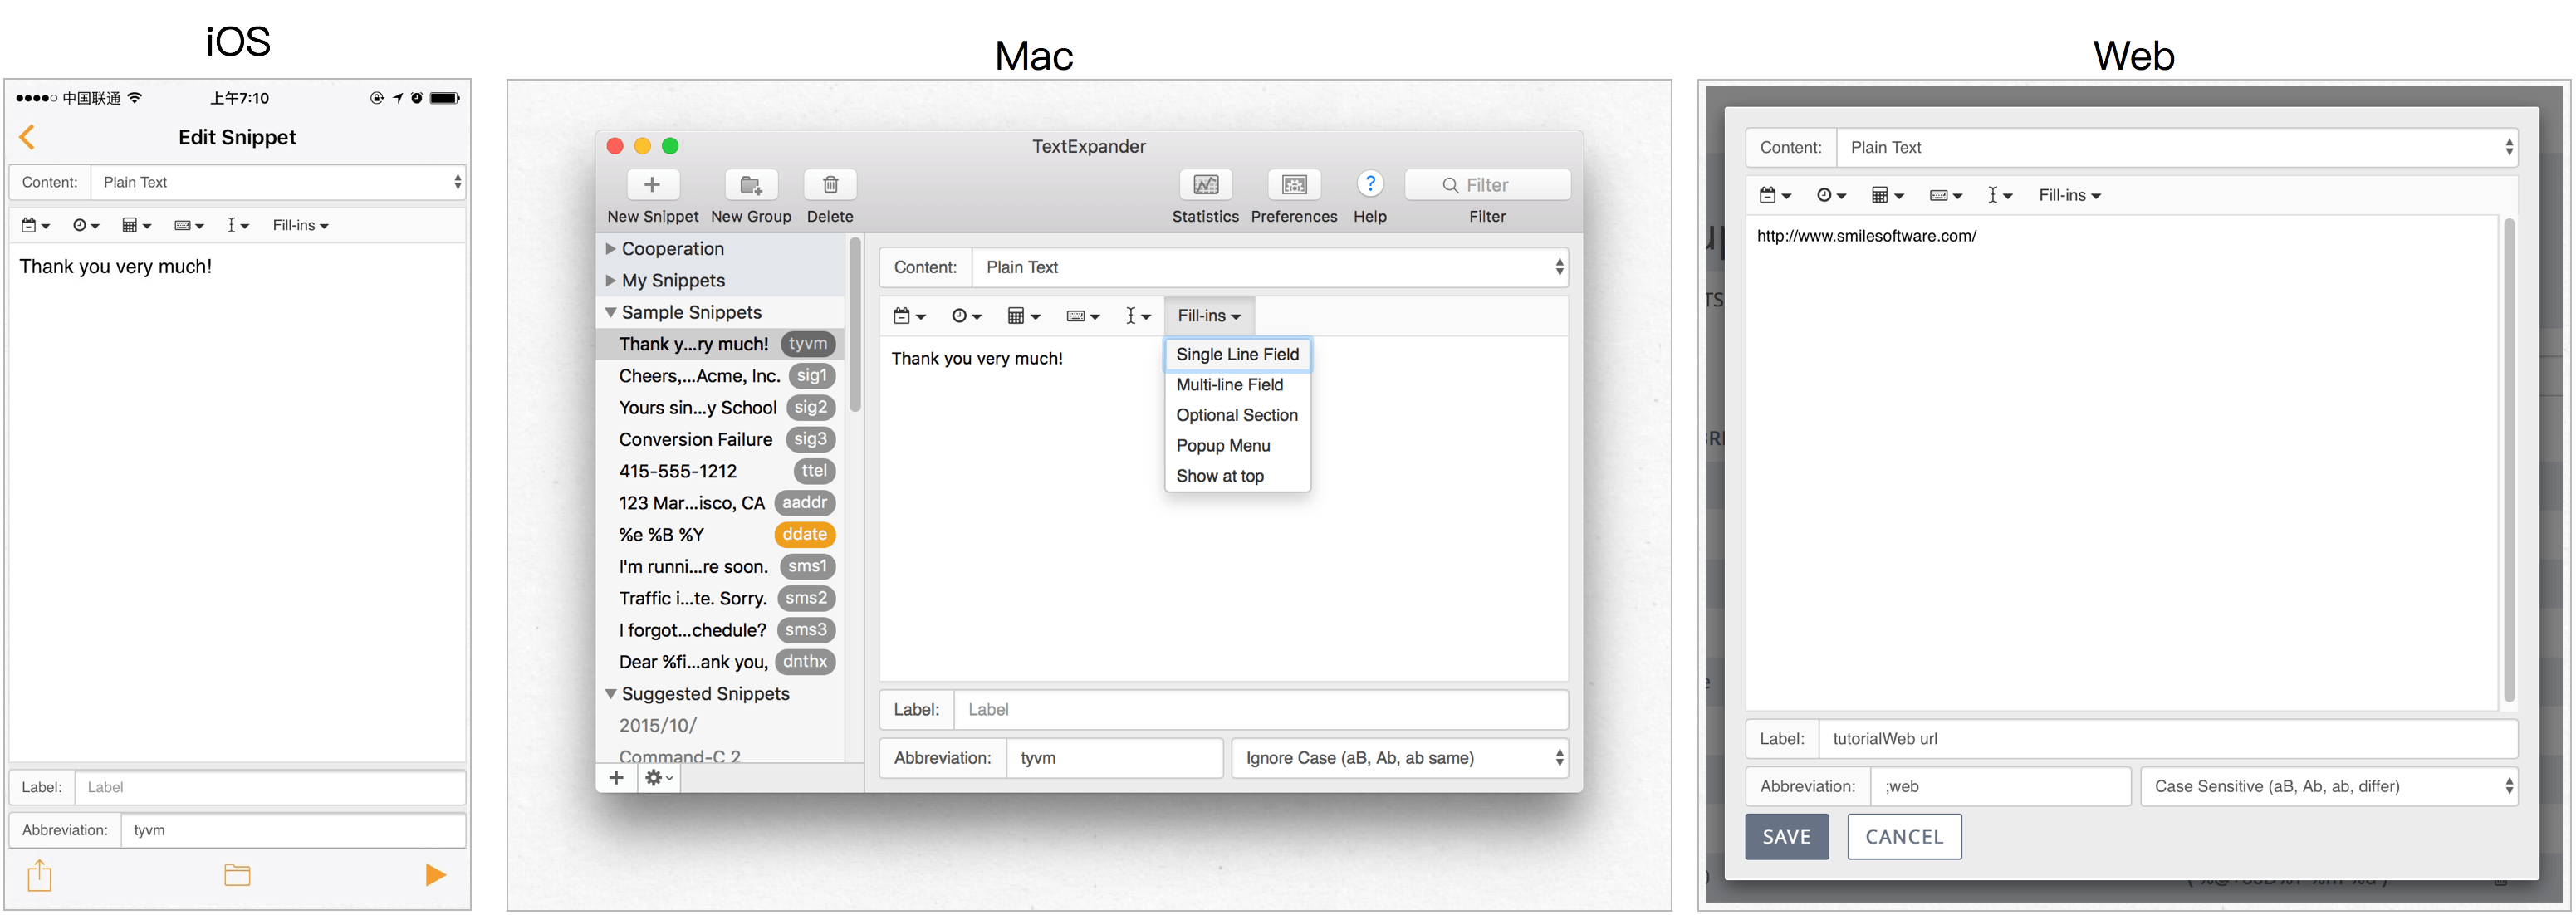The image size is (2576, 915).
Task: Select the 'I forgot...chedule?' sms3 snippet
Action: pos(722,630)
